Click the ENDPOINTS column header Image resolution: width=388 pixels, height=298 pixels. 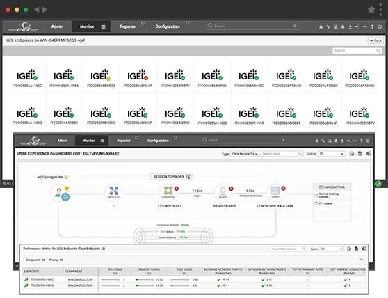coord(31,272)
